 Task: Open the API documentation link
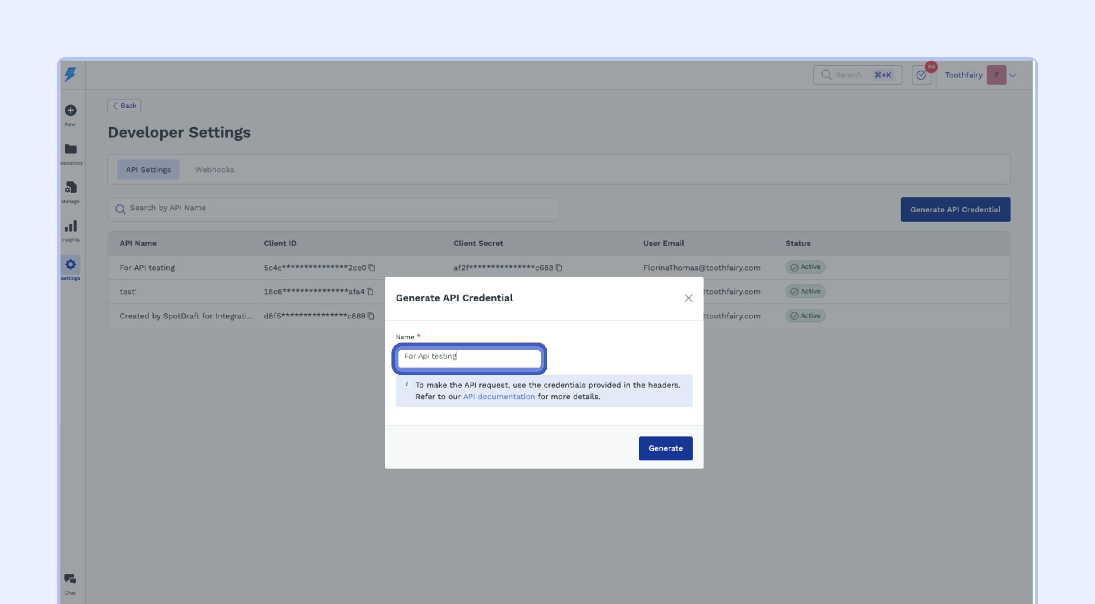click(x=499, y=396)
